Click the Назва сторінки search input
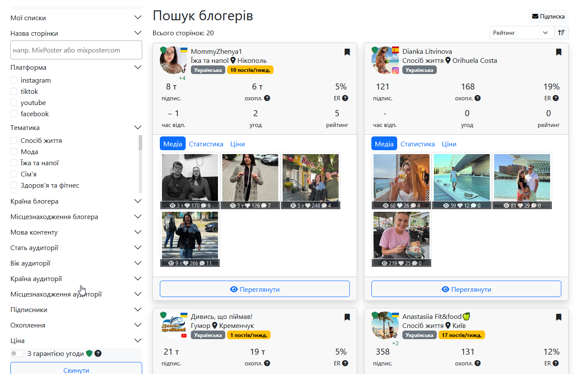This screenshot has height=374, width=585. (x=76, y=50)
